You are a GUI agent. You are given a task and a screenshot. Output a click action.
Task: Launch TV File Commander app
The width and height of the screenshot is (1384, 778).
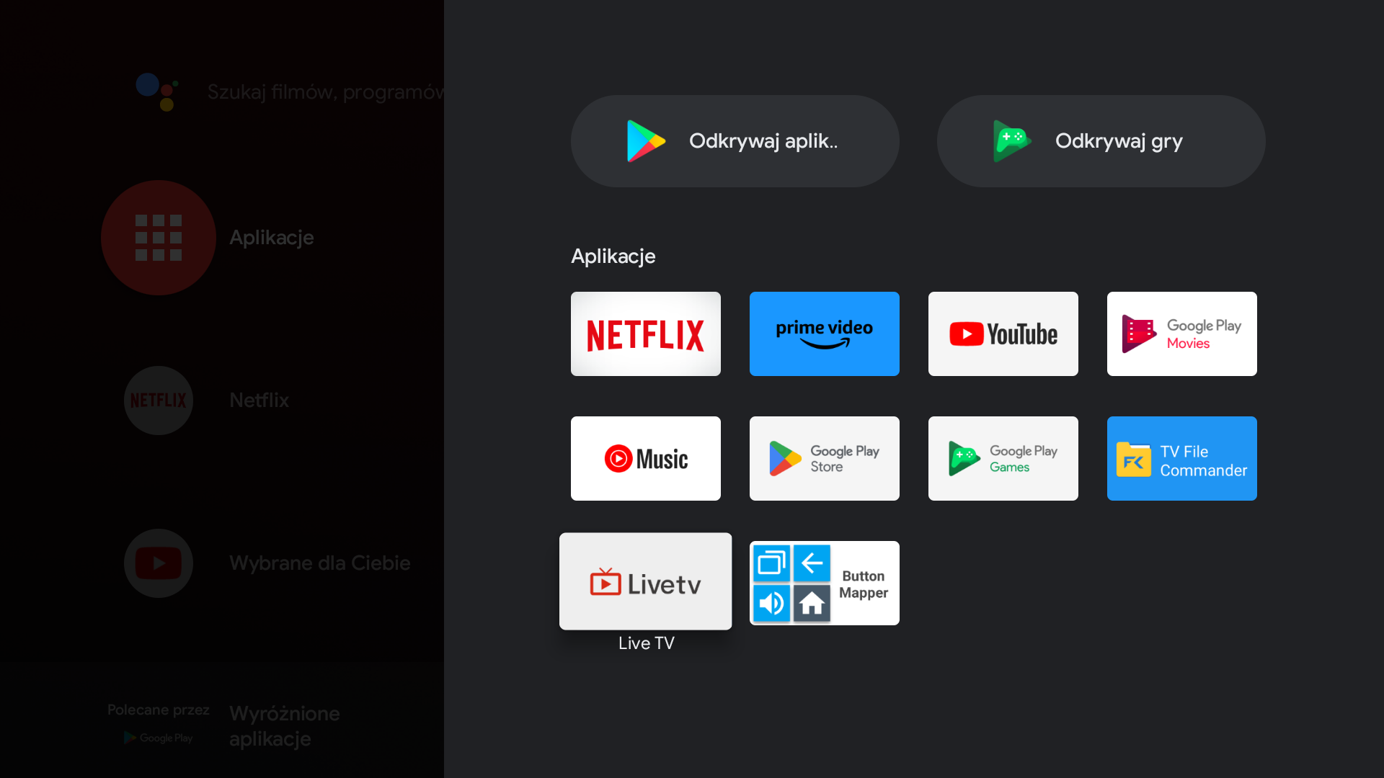coord(1181,458)
